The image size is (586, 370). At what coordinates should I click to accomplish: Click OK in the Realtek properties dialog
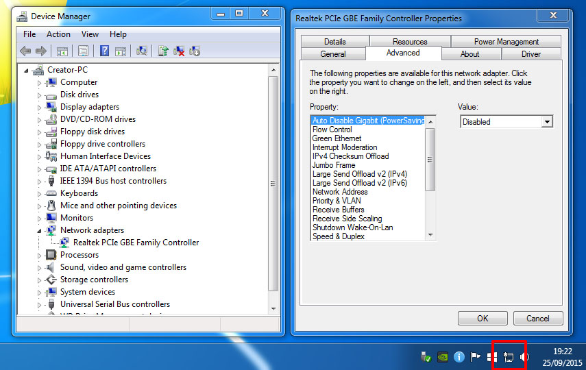483,319
